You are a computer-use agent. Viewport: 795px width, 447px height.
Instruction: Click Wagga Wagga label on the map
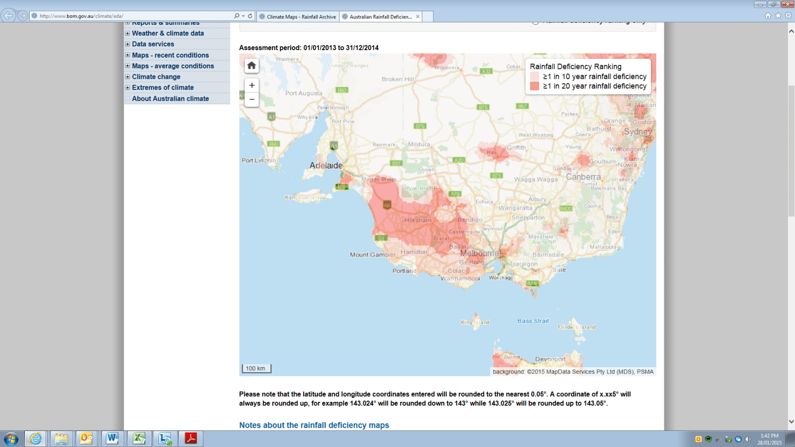(536, 179)
